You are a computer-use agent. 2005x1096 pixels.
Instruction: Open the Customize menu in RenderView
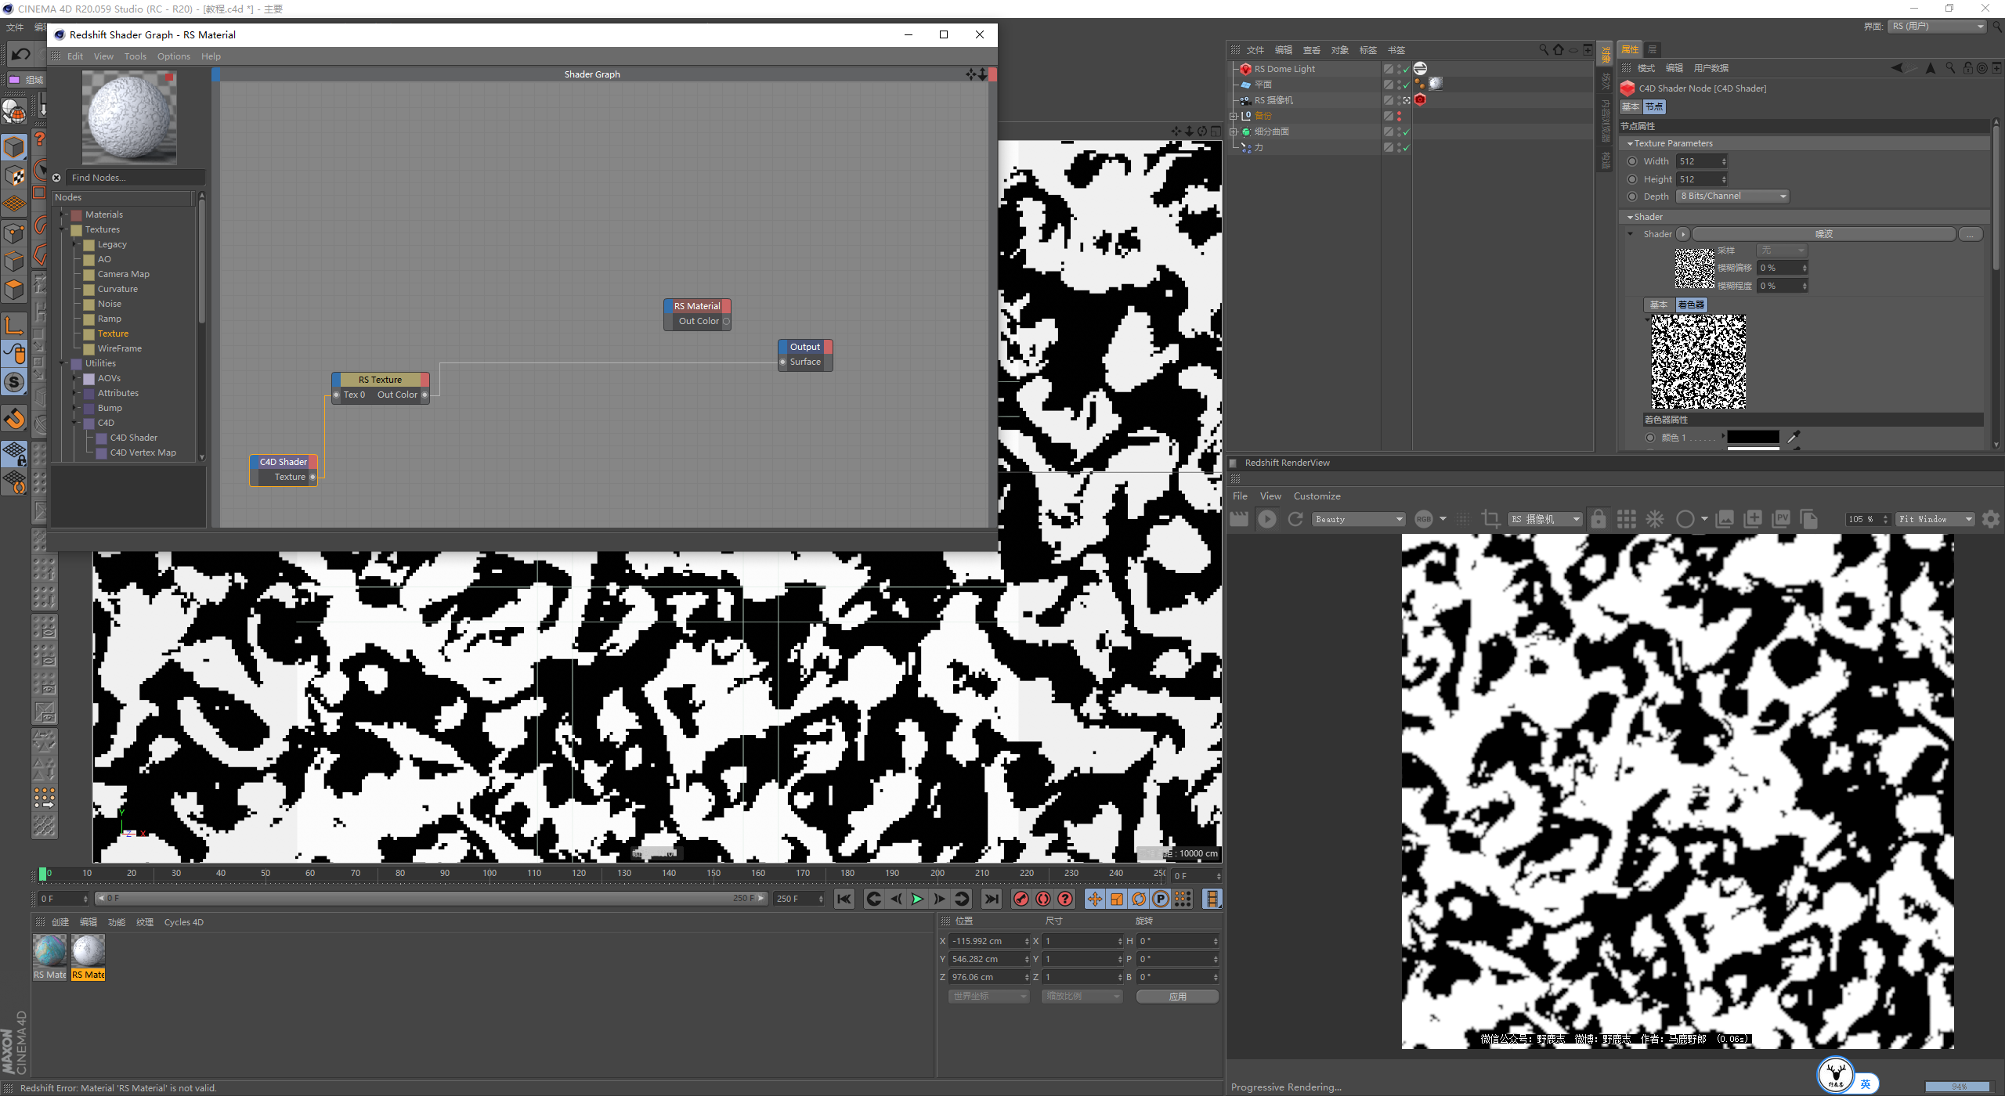(1317, 496)
